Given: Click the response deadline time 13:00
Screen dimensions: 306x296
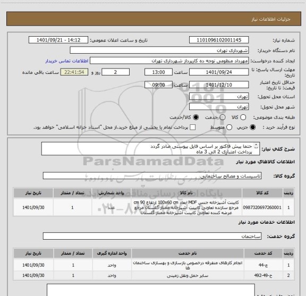Looking at the screenshot, I should coord(158,72).
